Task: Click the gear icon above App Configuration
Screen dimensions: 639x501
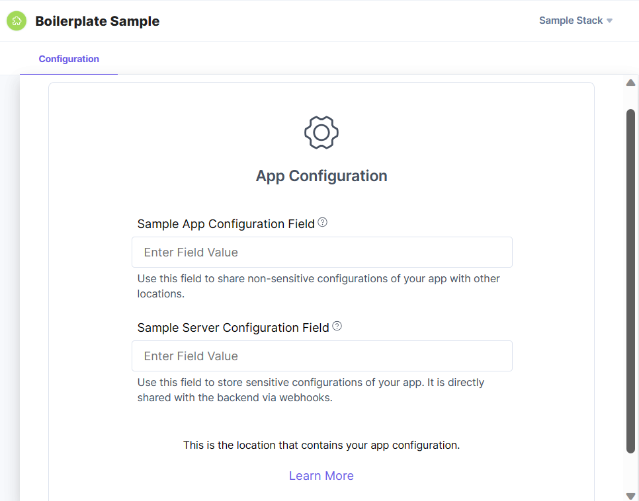Action: point(321,133)
